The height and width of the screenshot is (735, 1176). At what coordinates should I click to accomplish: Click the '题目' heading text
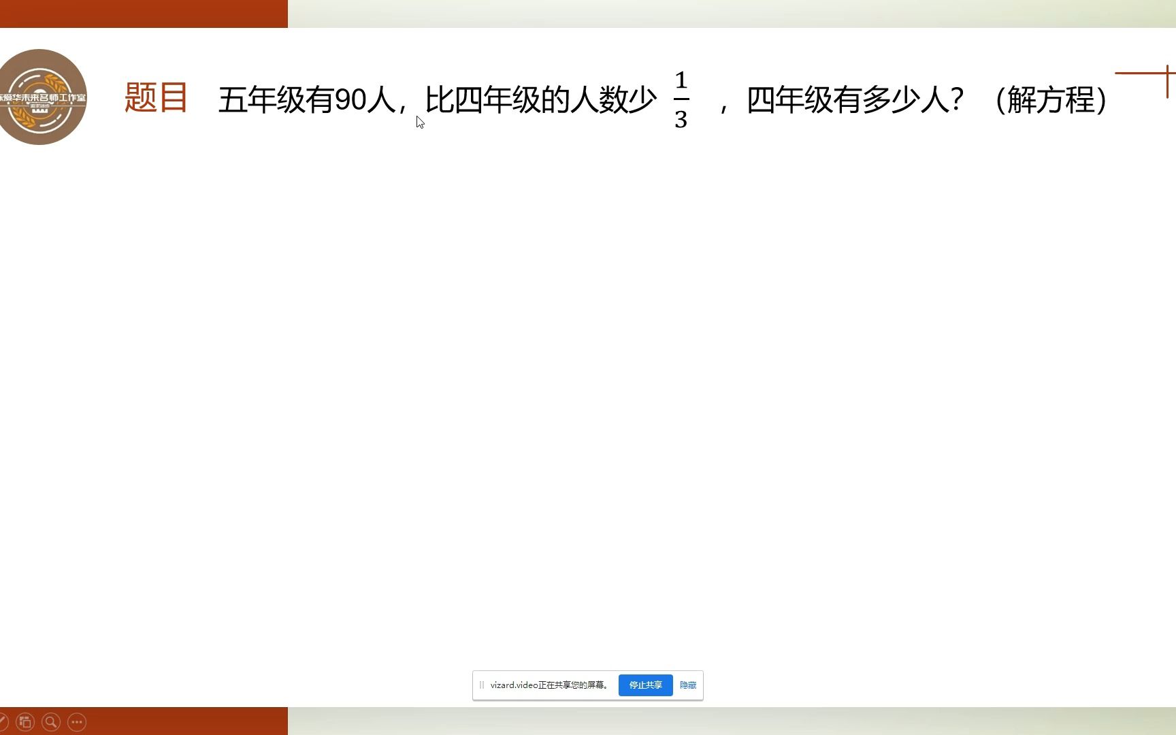(157, 97)
